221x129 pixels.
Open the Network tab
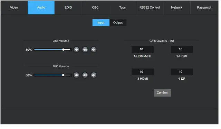click(176, 8)
